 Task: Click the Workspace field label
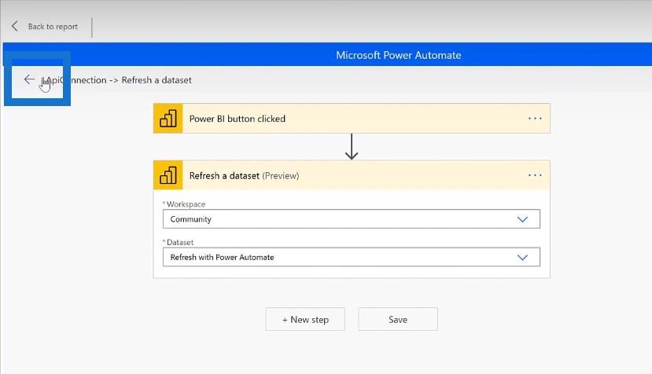tap(186, 204)
